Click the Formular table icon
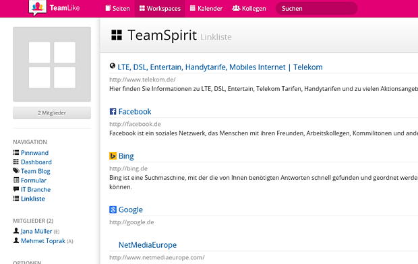Viewport: 418px width, 264px height. (x=16, y=180)
